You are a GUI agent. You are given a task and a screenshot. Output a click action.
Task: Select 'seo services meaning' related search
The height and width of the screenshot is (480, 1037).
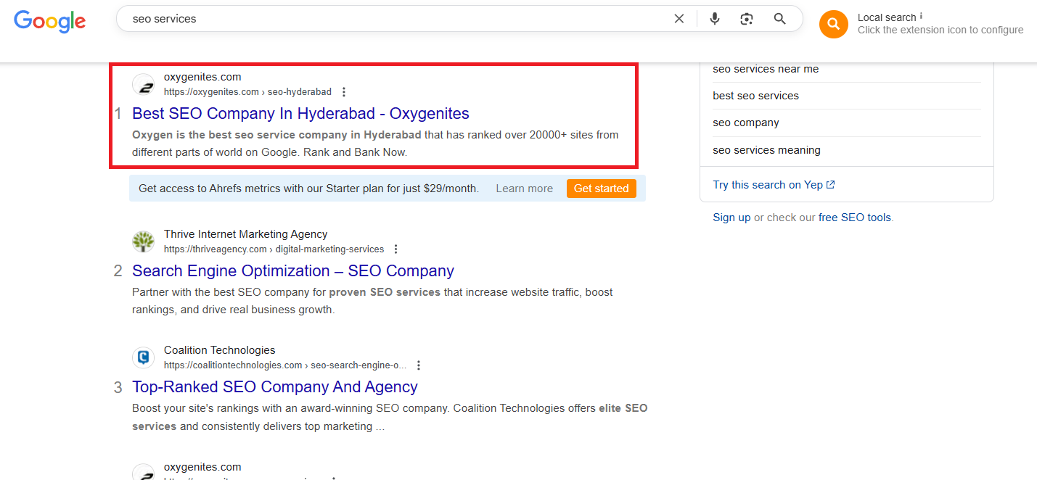click(766, 150)
